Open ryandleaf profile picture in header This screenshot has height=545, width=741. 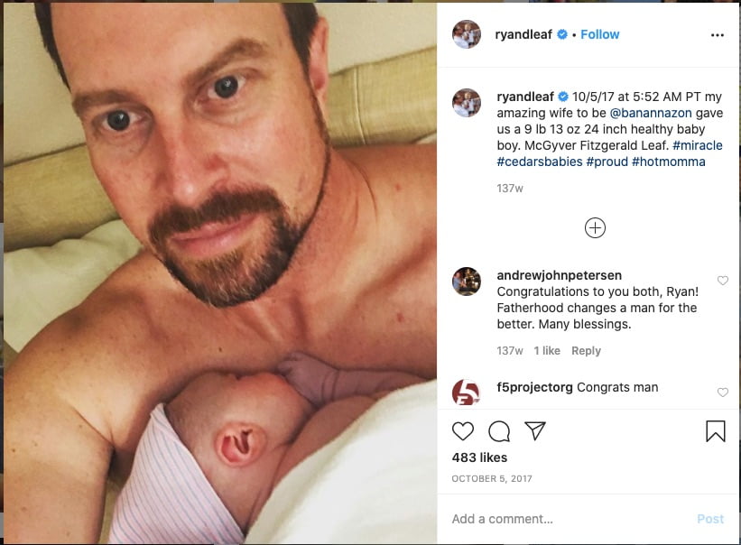(467, 34)
